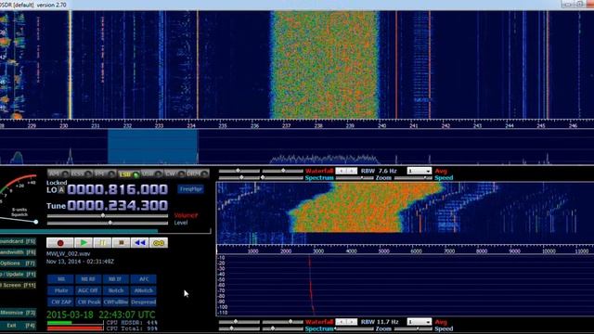Select FM demodulation mode
Image resolution: width=594 pixels, height=334 pixels.
[105, 173]
